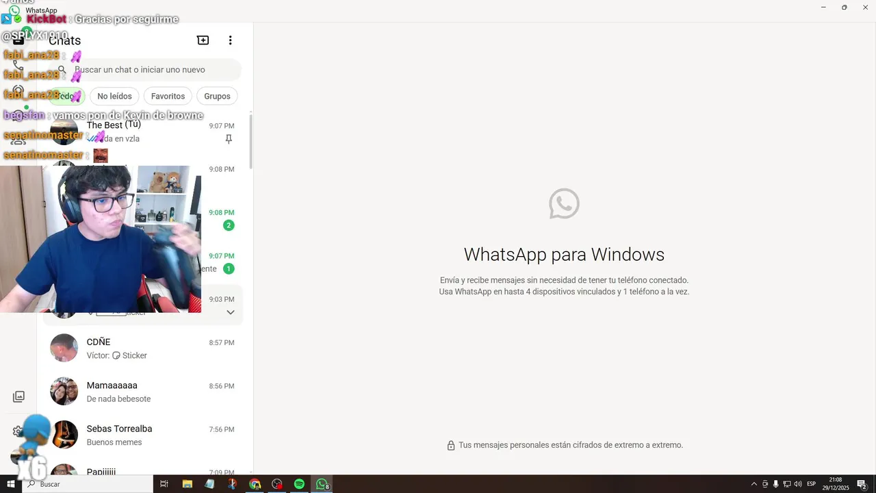876x493 pixels.
Task: Click the search chats input field
Action: tap(146, 70)
